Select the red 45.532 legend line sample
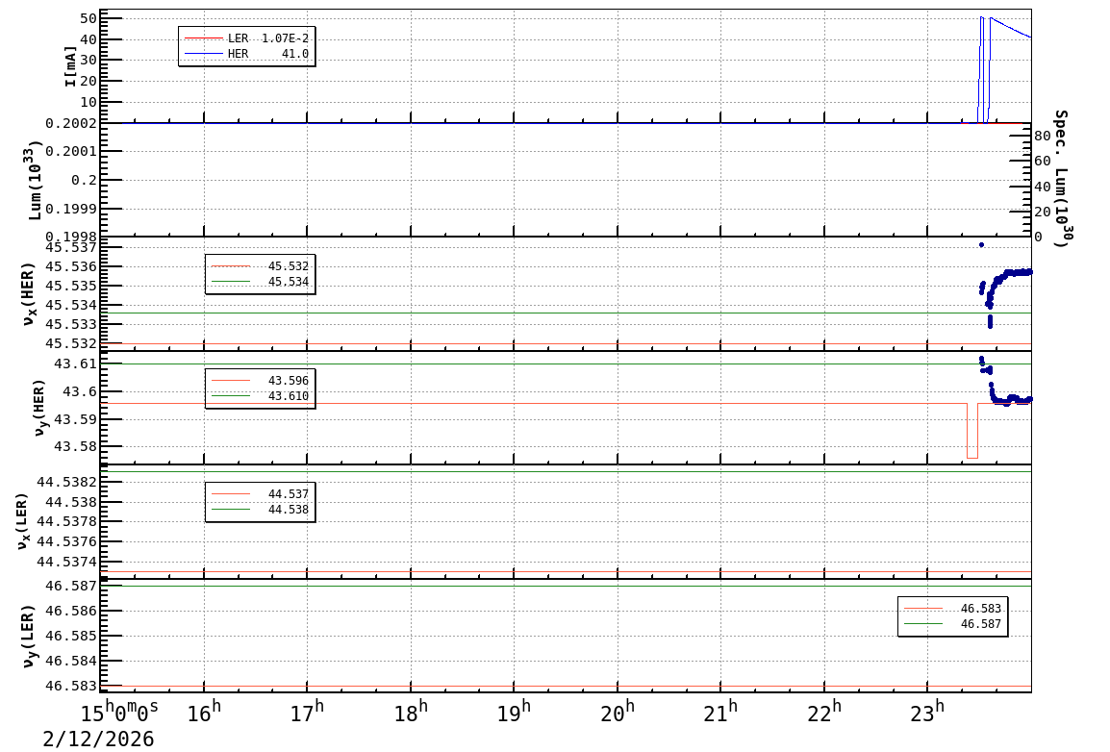1110x752 pixels. point(230,266)
